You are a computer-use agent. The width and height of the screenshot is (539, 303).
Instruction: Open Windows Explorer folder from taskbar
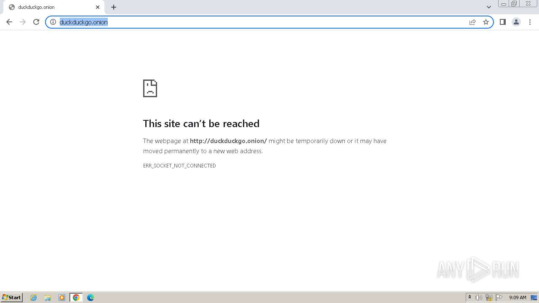point(48,298)
